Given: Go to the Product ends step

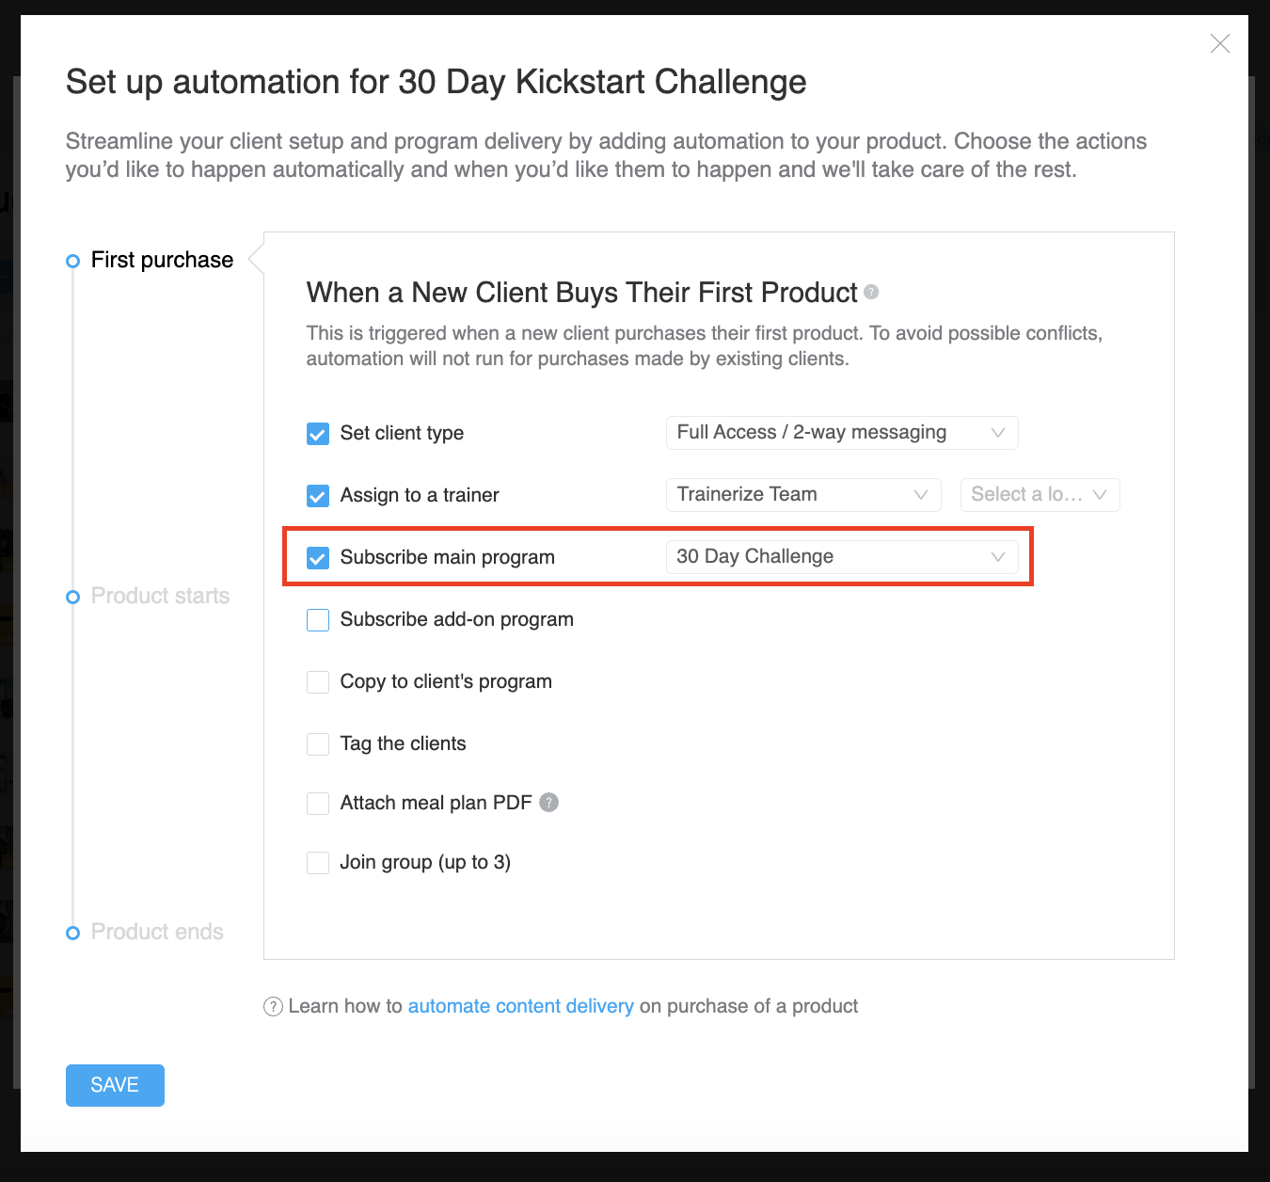Looking at the screenshot, I should (x=157, y=933).
